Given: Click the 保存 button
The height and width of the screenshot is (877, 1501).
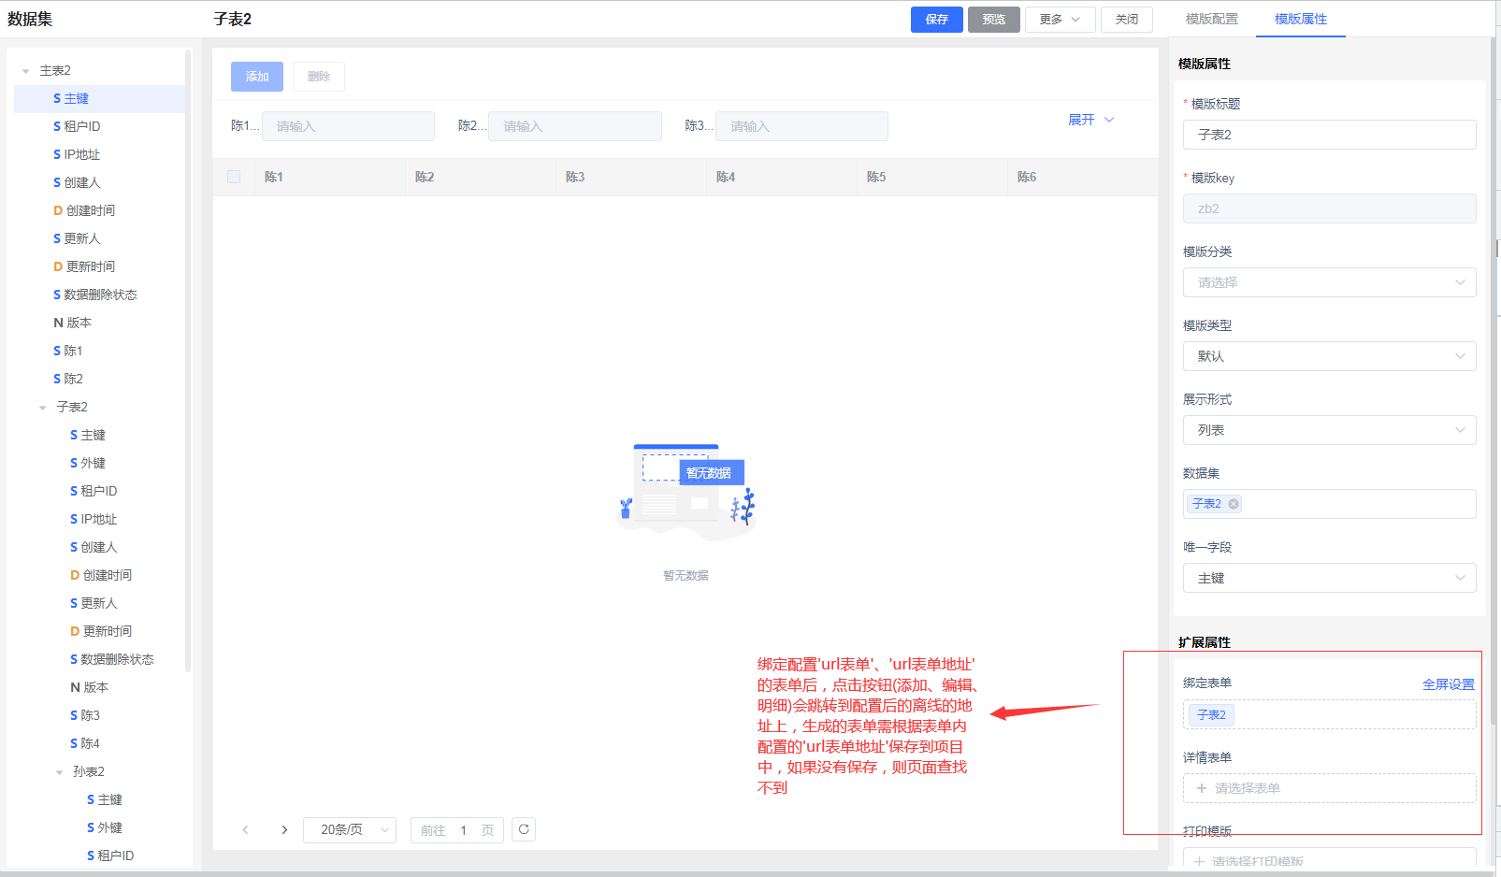Looking at the screenshot, I should (936, 19).
